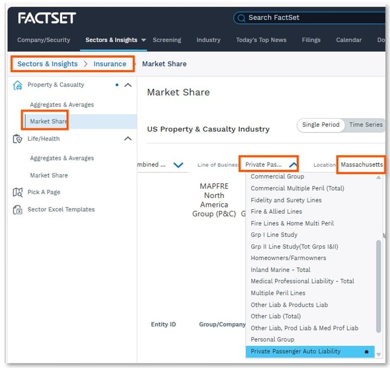Select Market Share under Property & Casualty
Image resolution: width=390 pixels, height=368 pixels.
pos(48,122)
